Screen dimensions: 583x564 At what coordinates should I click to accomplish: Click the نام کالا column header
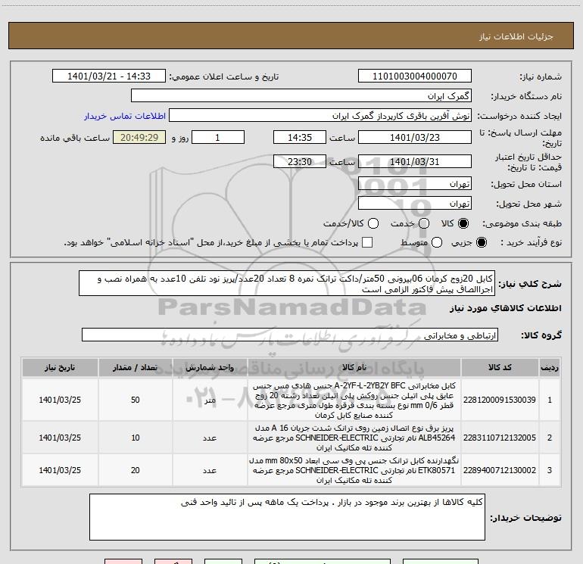pyautogui.click(x=354, y=368)
